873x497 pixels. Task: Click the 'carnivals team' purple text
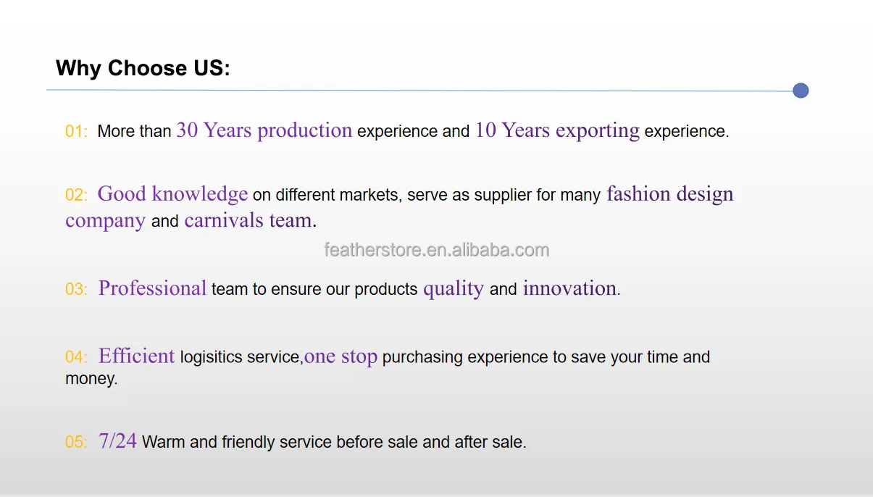pyautogui.click(x=248, y=220)
